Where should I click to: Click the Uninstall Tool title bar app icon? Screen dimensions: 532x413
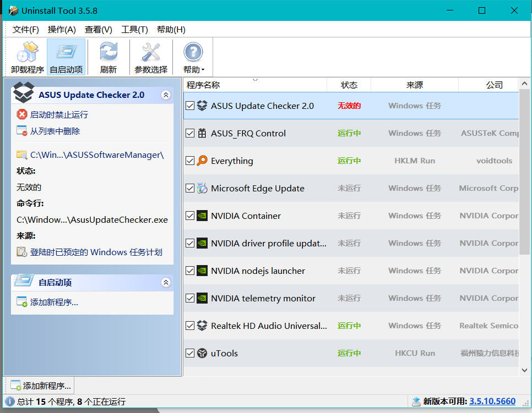pos(14,10)
